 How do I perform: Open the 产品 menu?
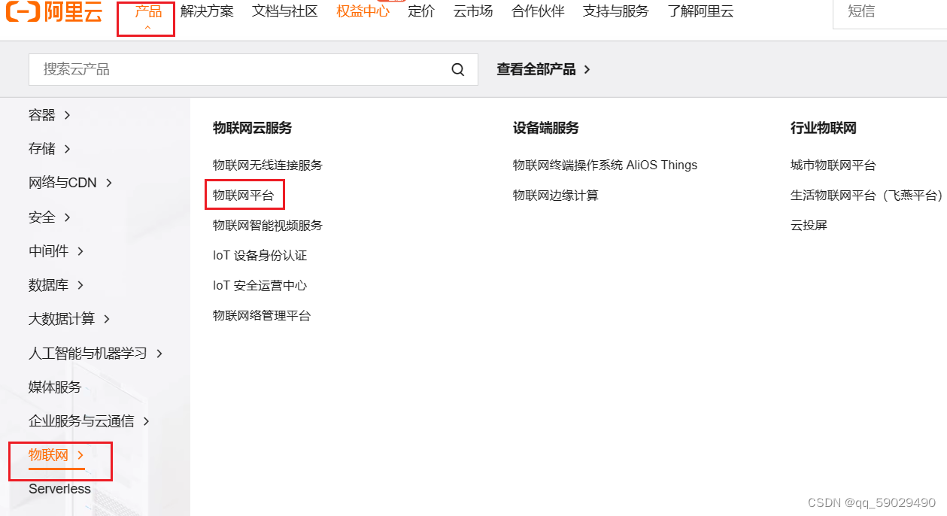pyautogui.click(x=148, y=12)
